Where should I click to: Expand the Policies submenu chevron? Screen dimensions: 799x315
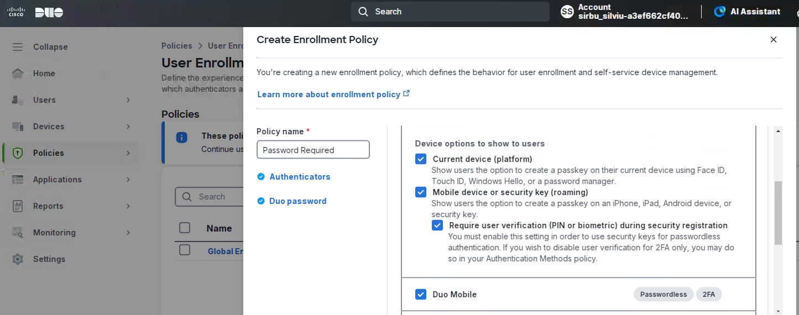tap(128, 153)
